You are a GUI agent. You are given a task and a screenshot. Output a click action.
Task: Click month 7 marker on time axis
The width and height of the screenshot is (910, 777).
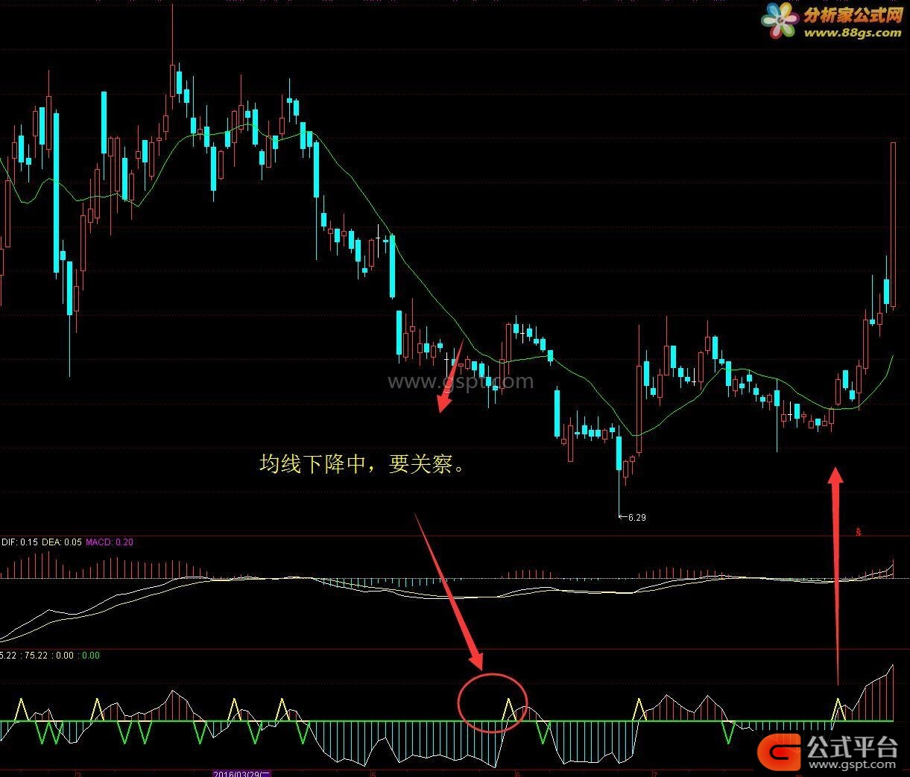click(655, 773)
